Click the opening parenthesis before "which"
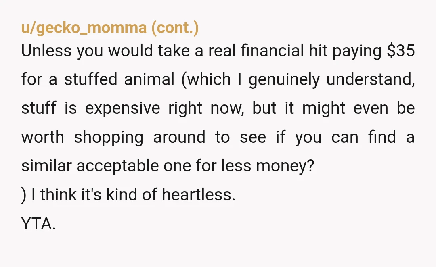The image size is (436, 267). (184, 80)
